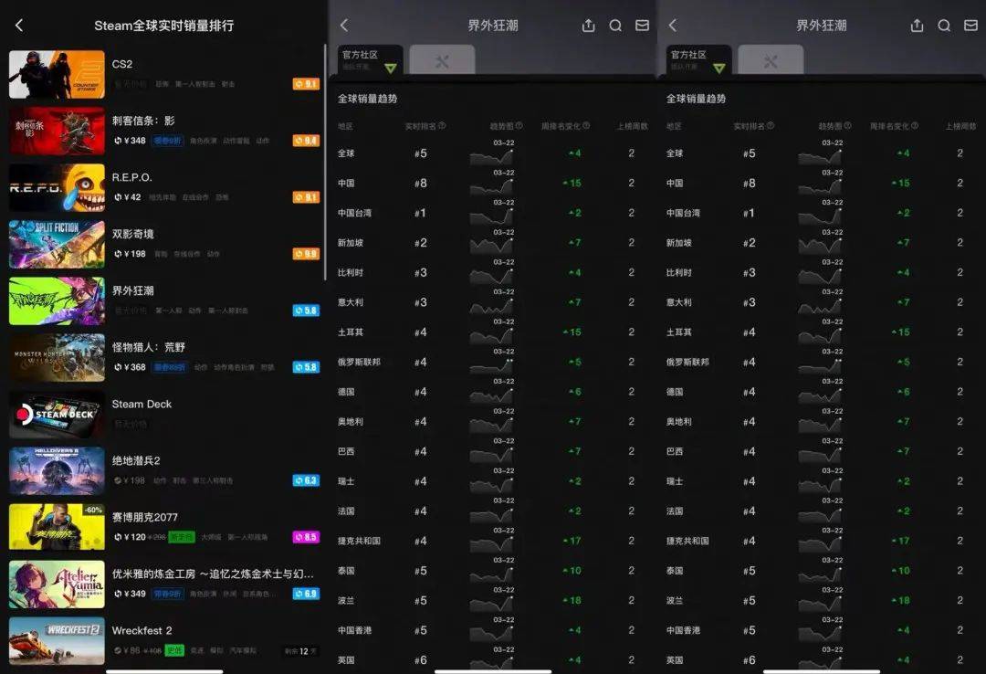Open 刺客信条：影 cover thumbnail

pos(57,131)
